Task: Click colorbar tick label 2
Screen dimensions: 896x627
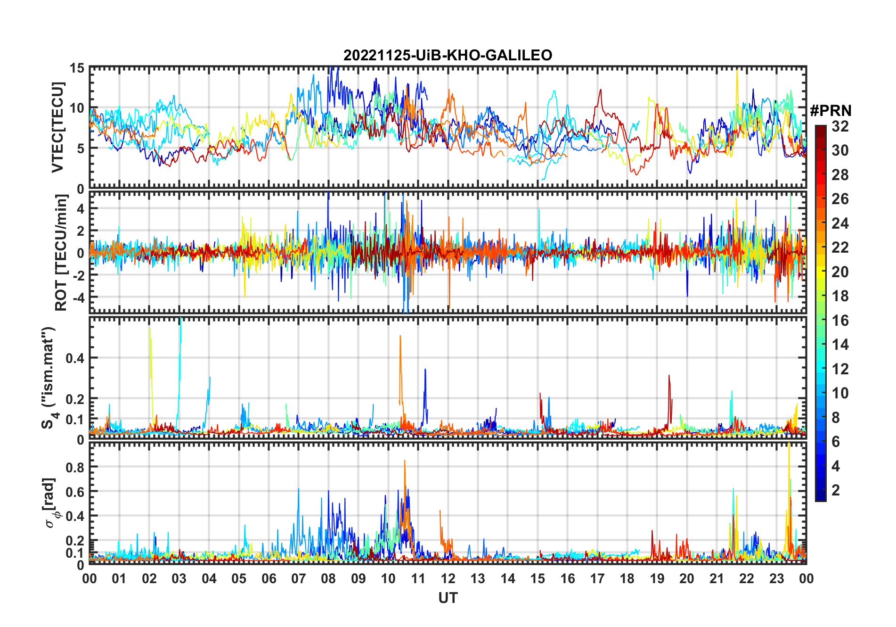Action: (x=836, y=490)
